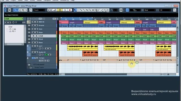The width and height of the screenshot is (181, 101).
Task: Toggle the Autoscroll button
Action: point(121,10)
